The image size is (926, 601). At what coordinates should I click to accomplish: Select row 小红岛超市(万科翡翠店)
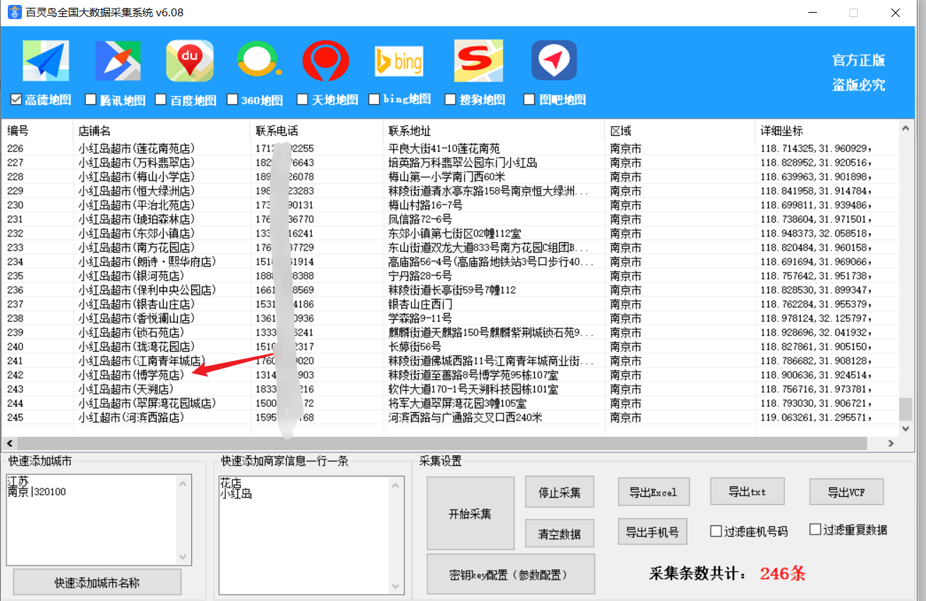pos(449,163)
